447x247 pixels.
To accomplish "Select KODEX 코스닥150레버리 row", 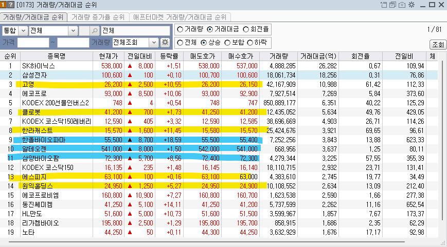I will tap(57, 122).
